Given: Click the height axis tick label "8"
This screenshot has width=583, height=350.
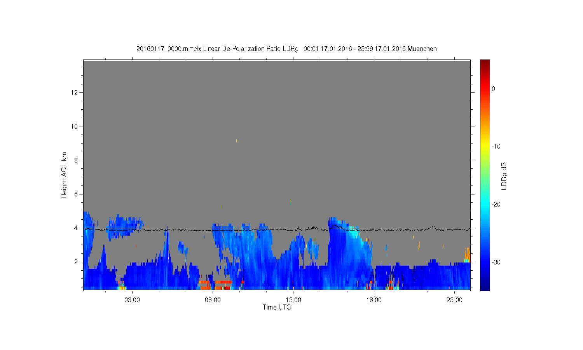Looking at the screenshot, I should coord(76,160).
